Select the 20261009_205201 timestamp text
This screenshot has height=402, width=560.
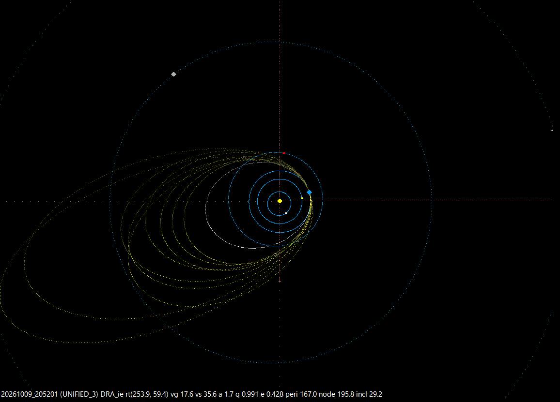tap(30, 394)
